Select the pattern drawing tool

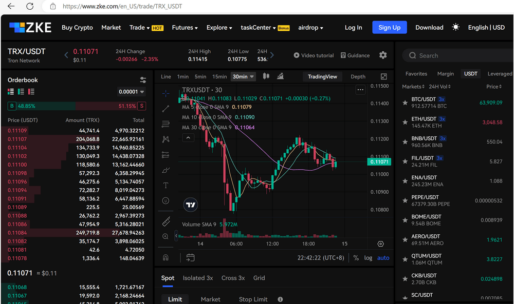coord(166,139)
